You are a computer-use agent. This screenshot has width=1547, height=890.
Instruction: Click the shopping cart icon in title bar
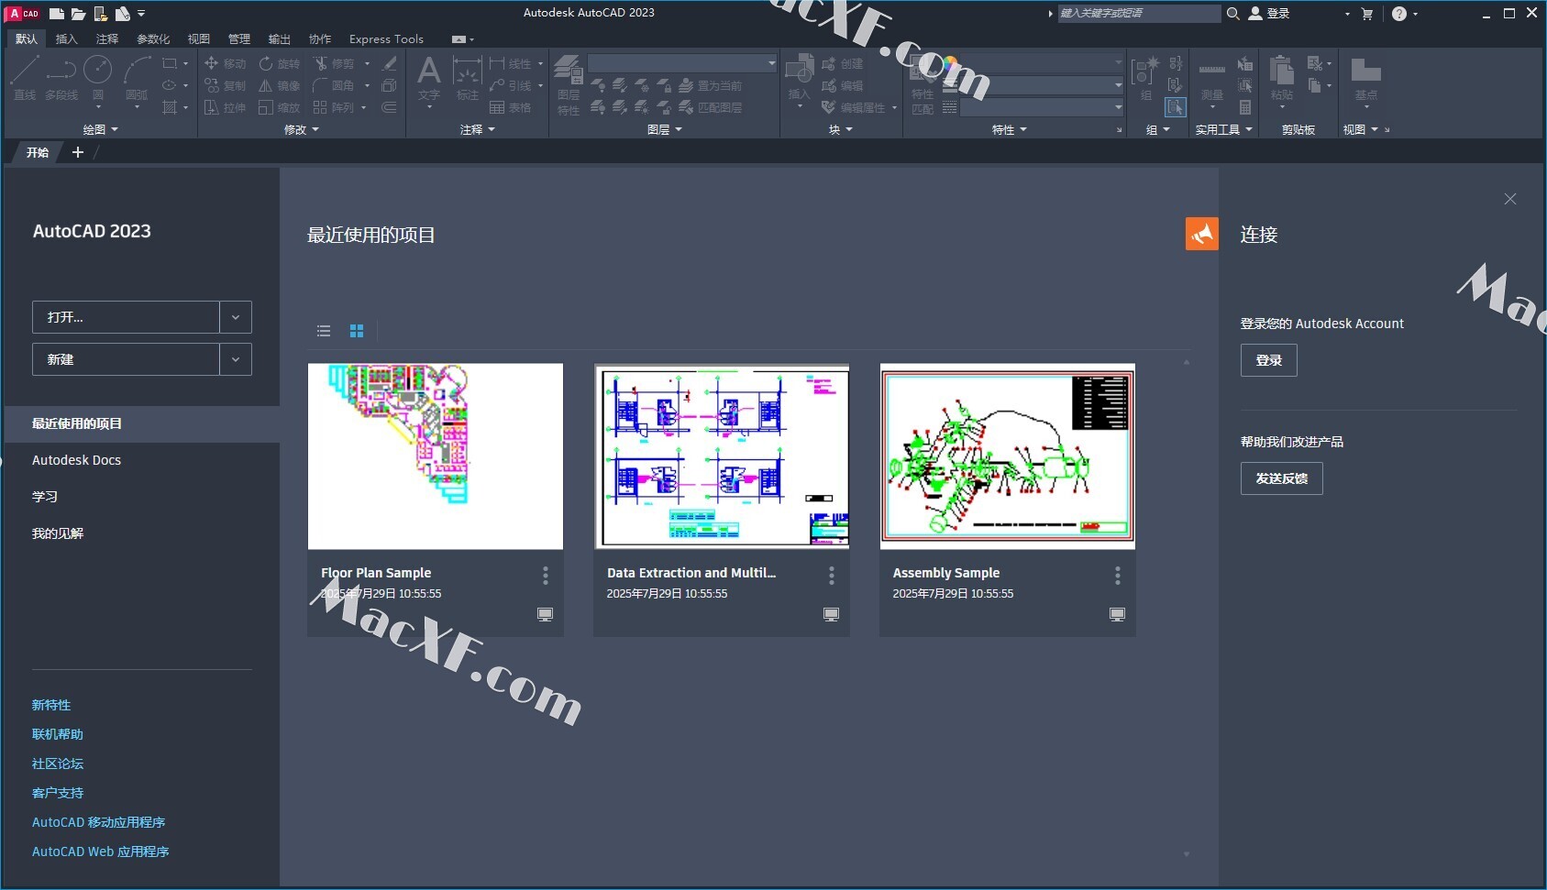(x=1367, y=14)
